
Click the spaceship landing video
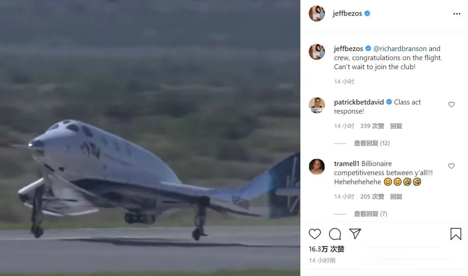(150, 138)
